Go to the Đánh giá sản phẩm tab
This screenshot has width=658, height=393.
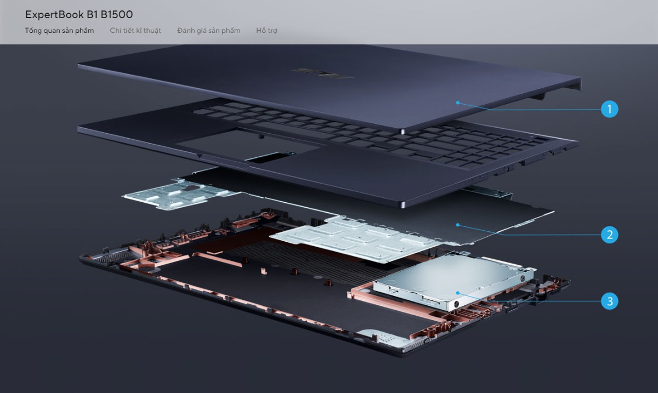pyautogui.click(x=208, y=31)
